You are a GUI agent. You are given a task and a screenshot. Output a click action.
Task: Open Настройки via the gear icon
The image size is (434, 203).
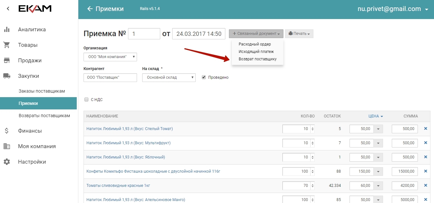click(x=6, y=162)
